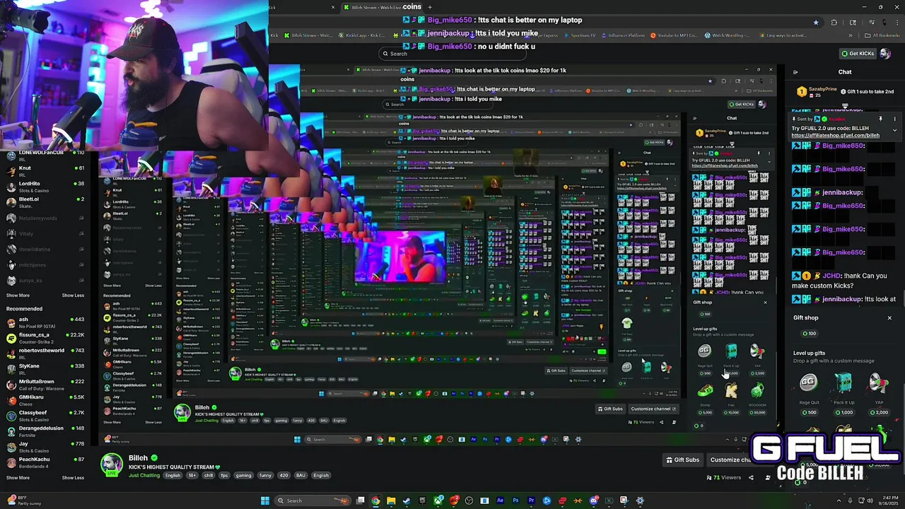Open the Spectrum TV bookmark
Viewport: 905px width, 509px height.
point(580,35)
